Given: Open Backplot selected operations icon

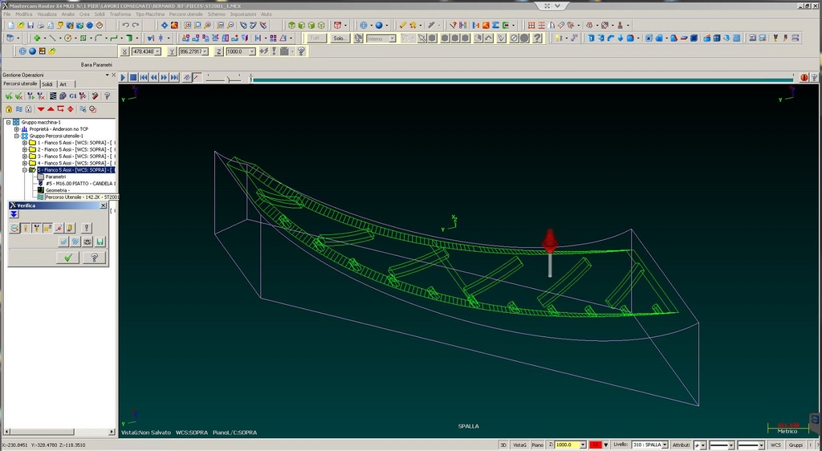Looking at the screenshot, I should [x=53, y=95].
